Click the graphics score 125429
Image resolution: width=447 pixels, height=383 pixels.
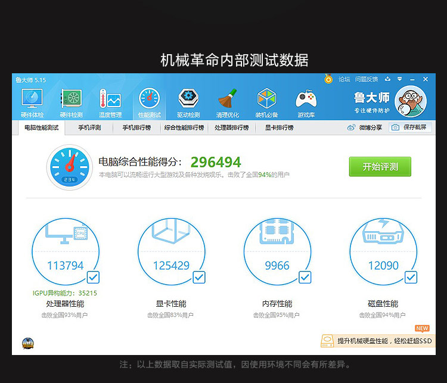click(x=171, y=266)
